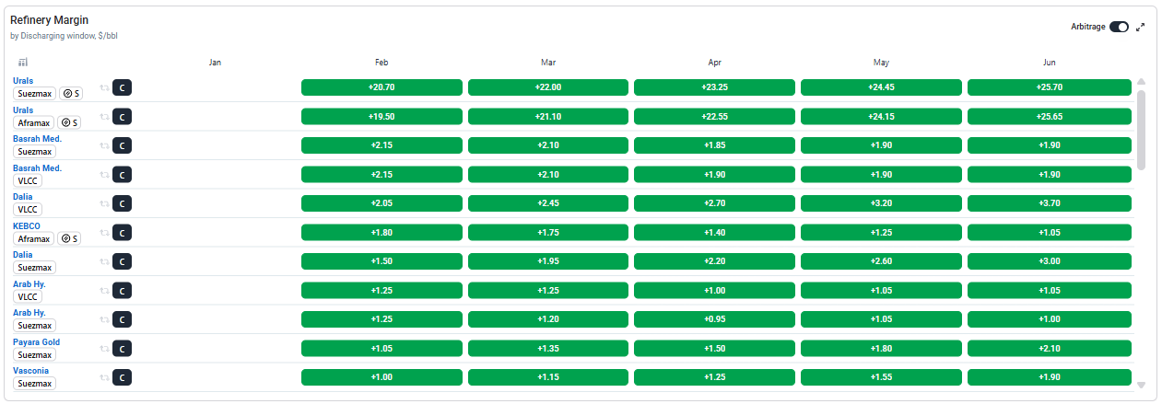Click the S sanction tag in Urals Suezmax row
The width and height of the screenshot is (1162, 404).
(70, 93)
